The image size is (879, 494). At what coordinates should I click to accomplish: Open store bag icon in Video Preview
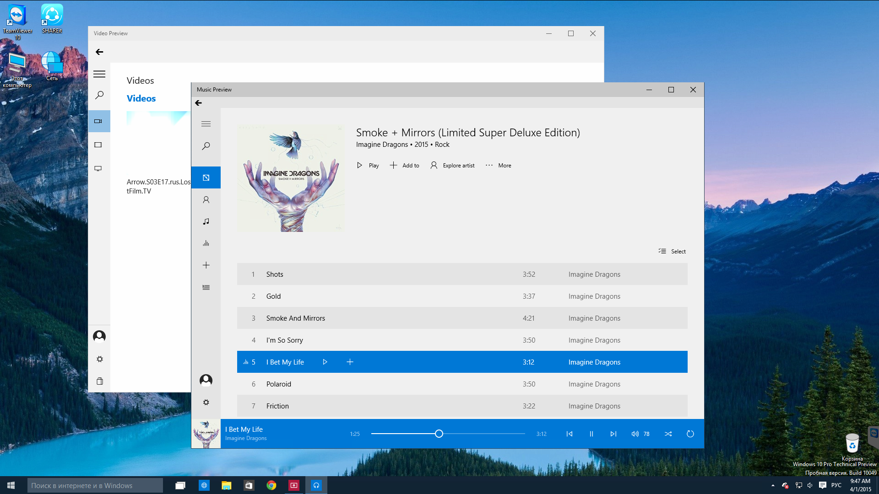pyautogui.click(x=99, y=381)
